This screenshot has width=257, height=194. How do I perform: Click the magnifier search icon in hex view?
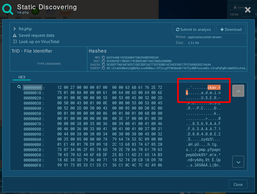point(19,87)
